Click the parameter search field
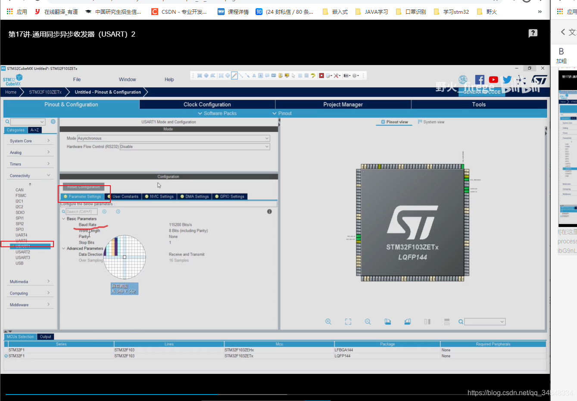 (x=81, y=211)
